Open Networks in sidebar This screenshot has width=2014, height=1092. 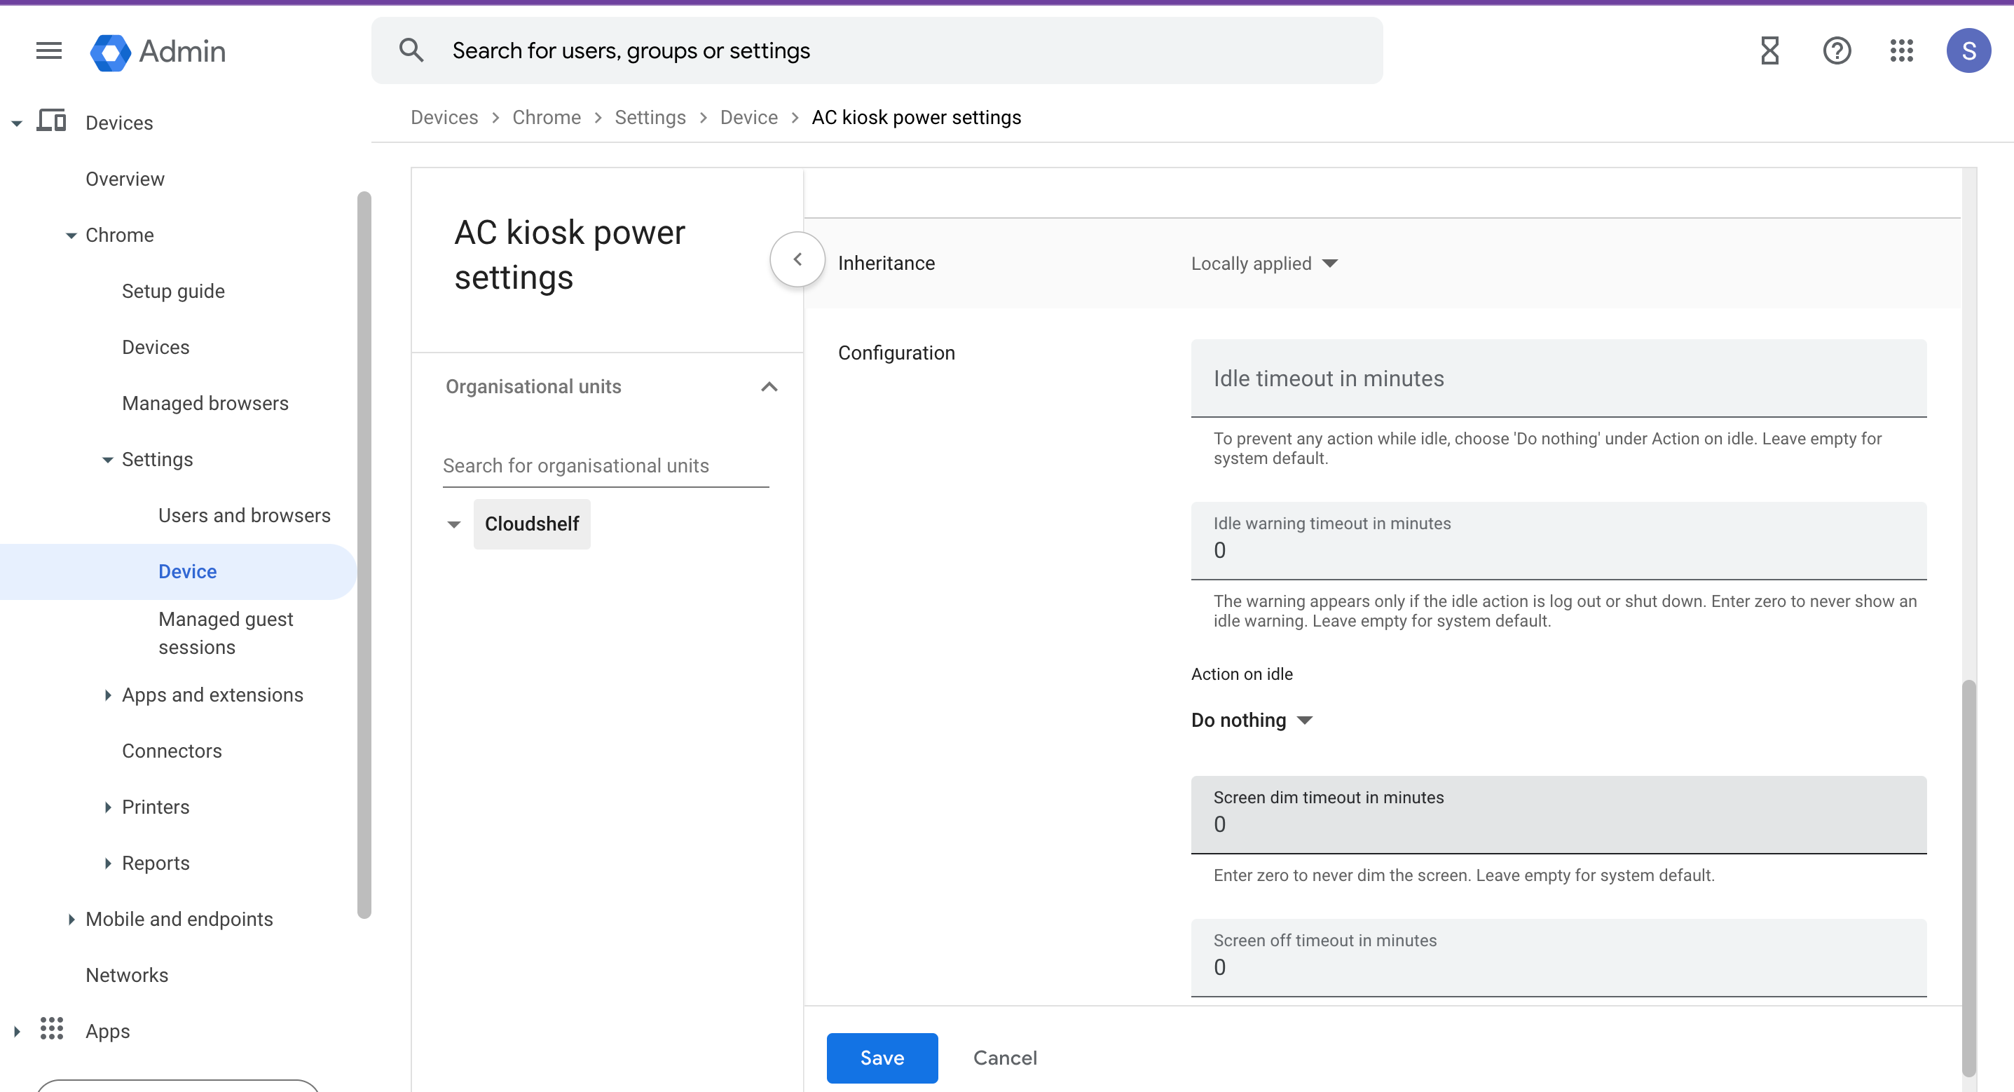(127, 975)
